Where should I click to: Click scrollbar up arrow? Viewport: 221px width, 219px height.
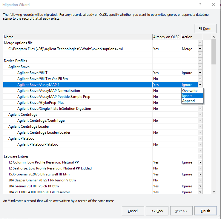(x=214, y=37)
